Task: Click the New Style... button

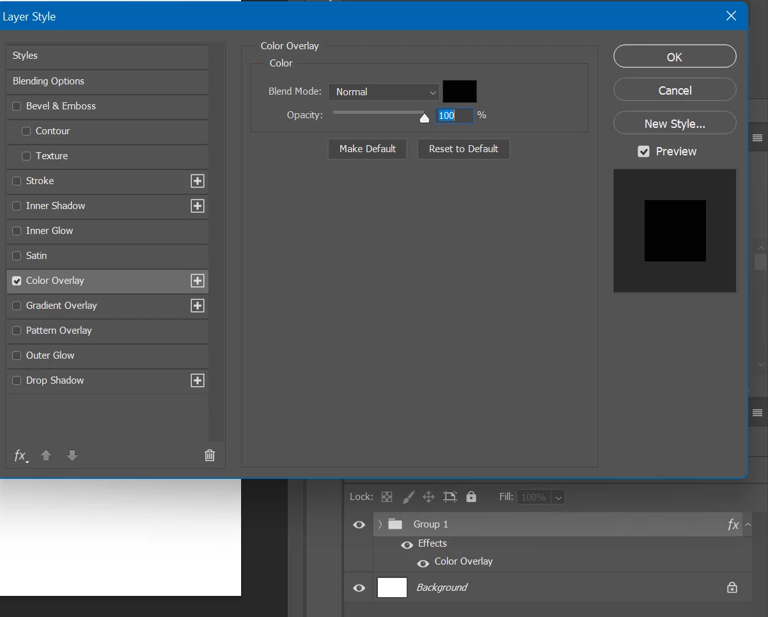Action: click(675, 123)
